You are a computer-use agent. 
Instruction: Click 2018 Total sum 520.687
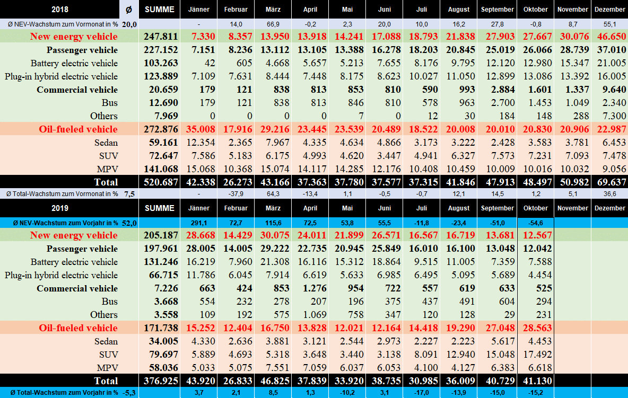(x=161, y=182)
